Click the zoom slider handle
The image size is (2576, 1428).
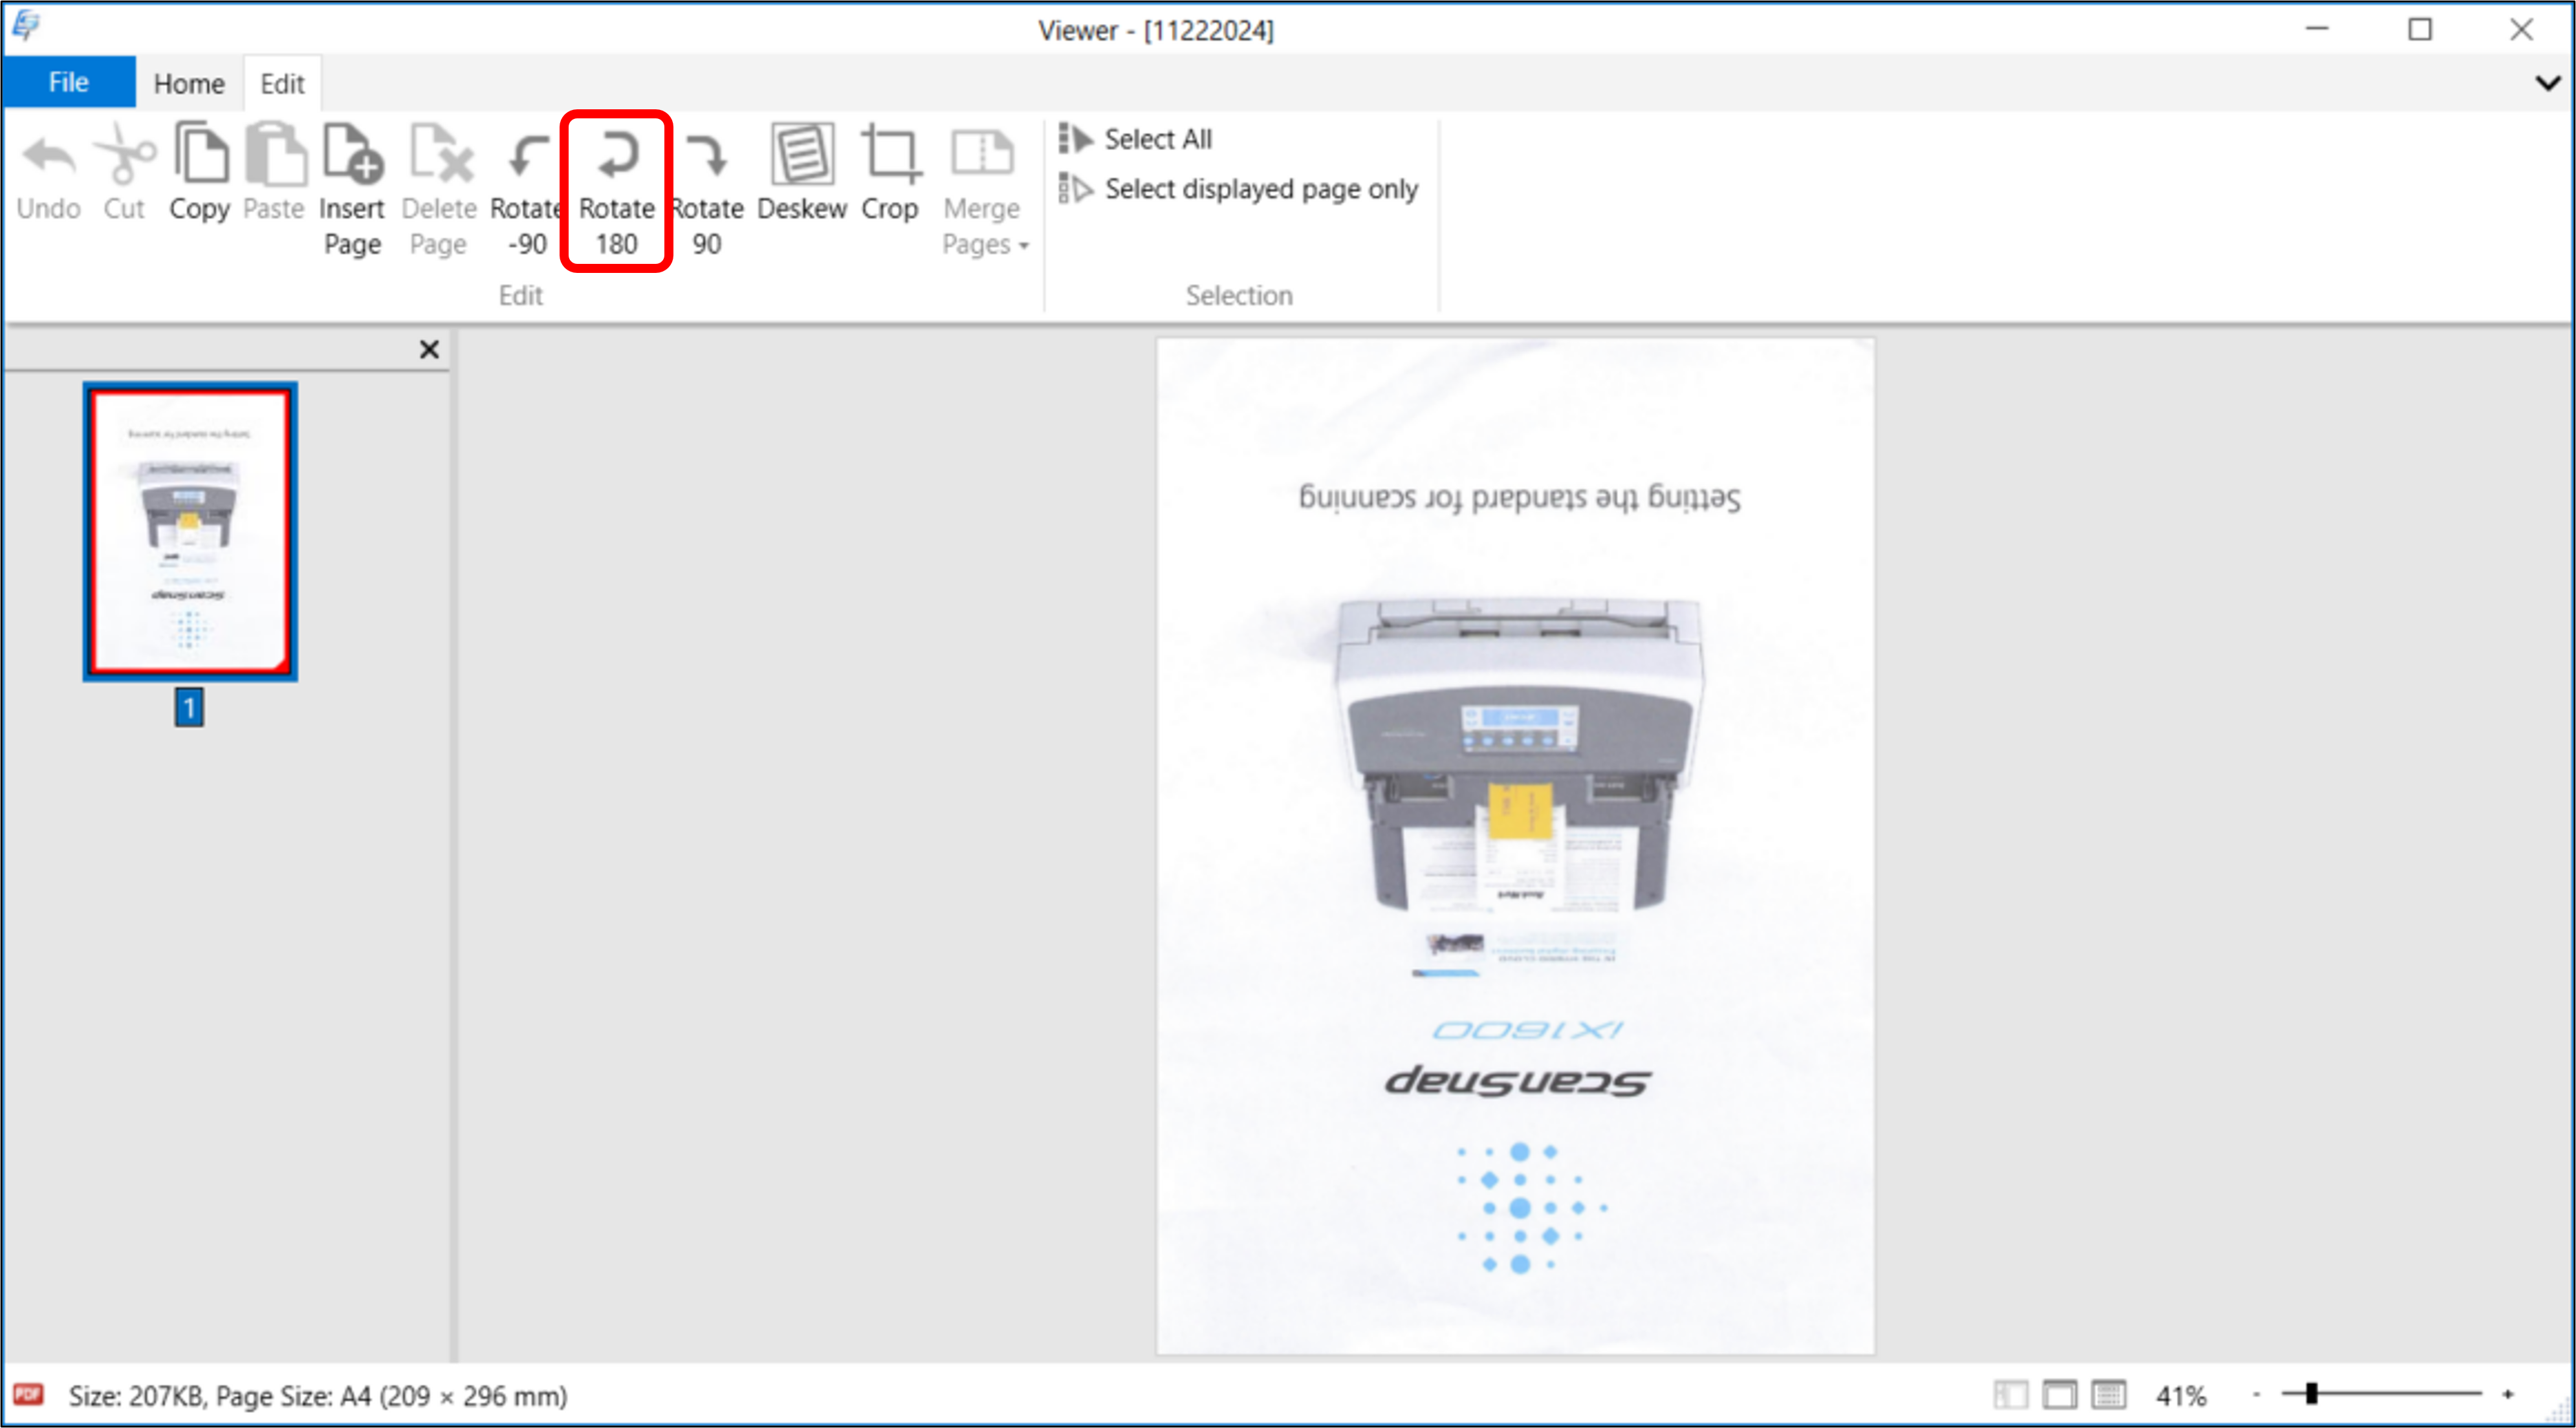pos(2311,1394)
